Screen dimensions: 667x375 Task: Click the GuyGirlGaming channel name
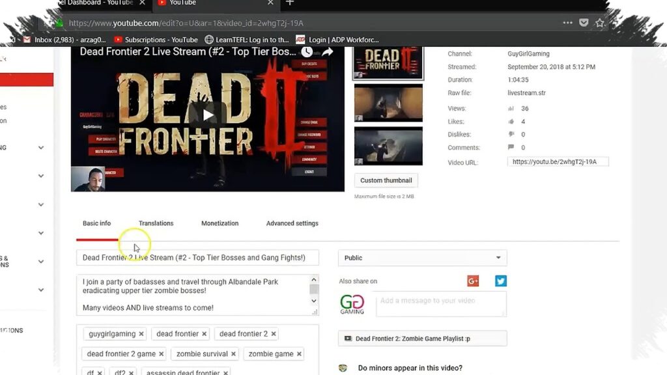pyautogui.click(x=528, y=53)
